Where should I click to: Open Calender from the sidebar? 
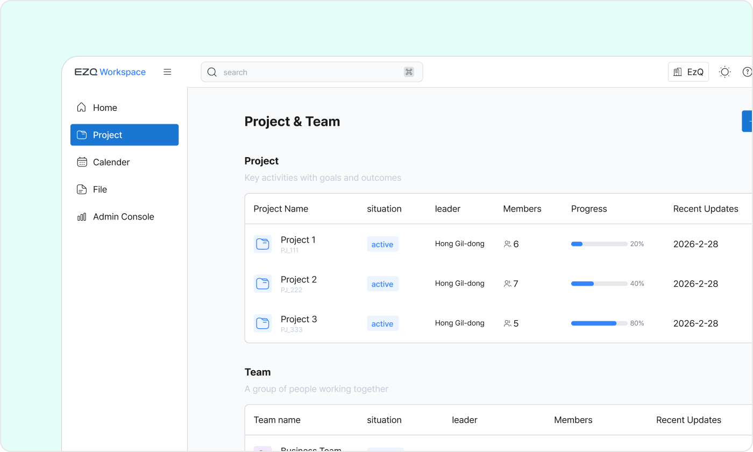(124, 162)
